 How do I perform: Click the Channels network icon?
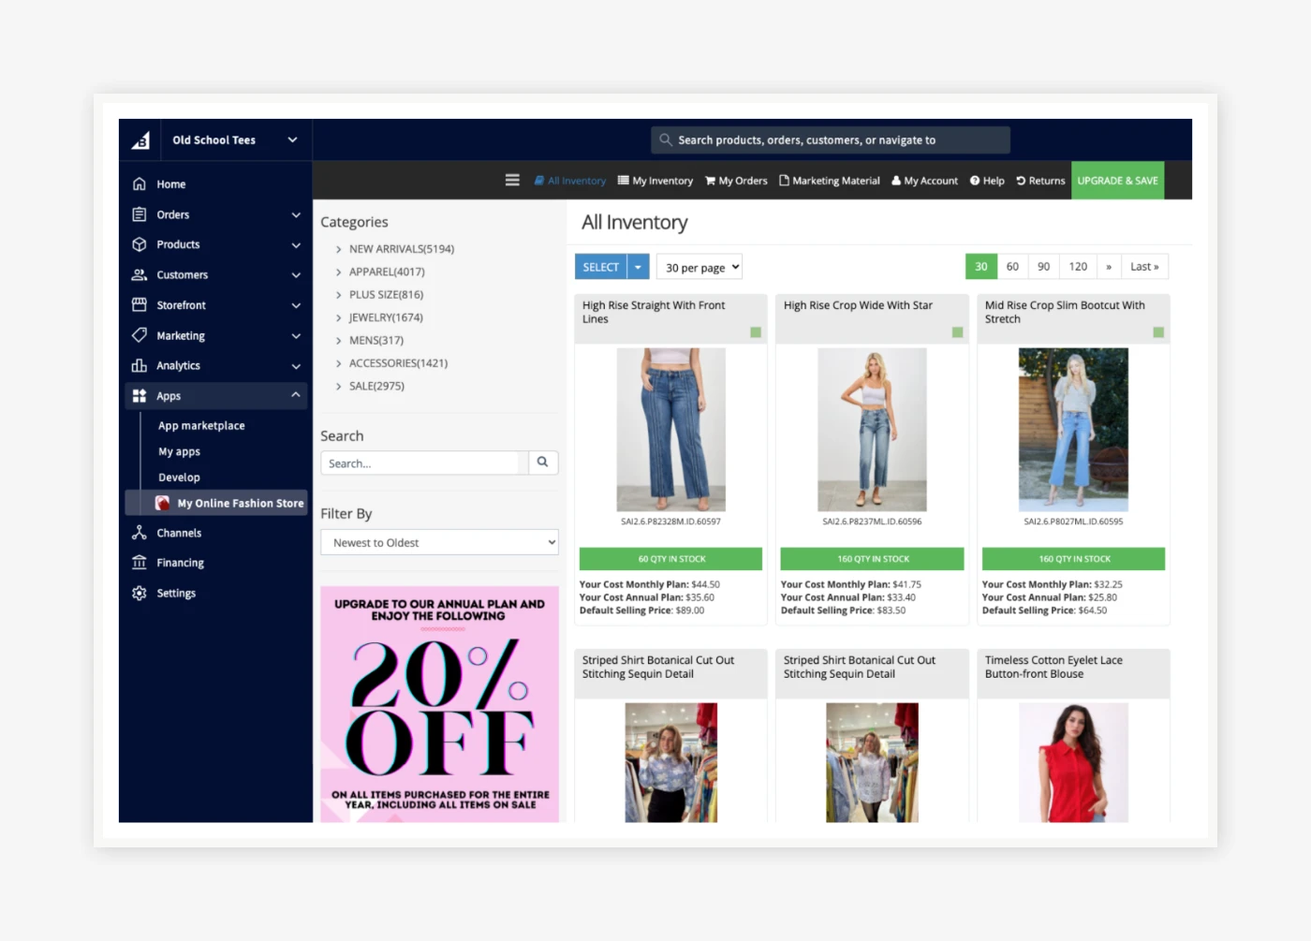click(140, 533)
